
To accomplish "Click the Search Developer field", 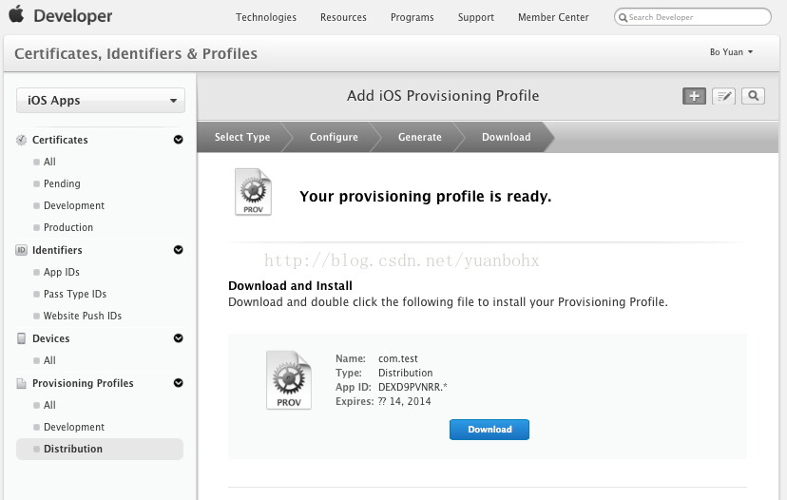I will [x=696, y=17].
